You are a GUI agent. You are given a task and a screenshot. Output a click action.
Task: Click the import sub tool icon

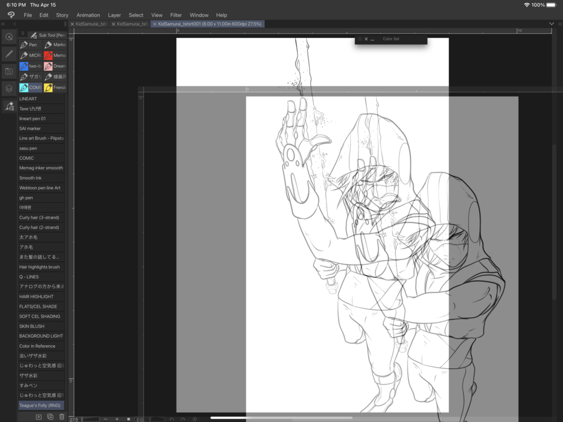point(39,417)
